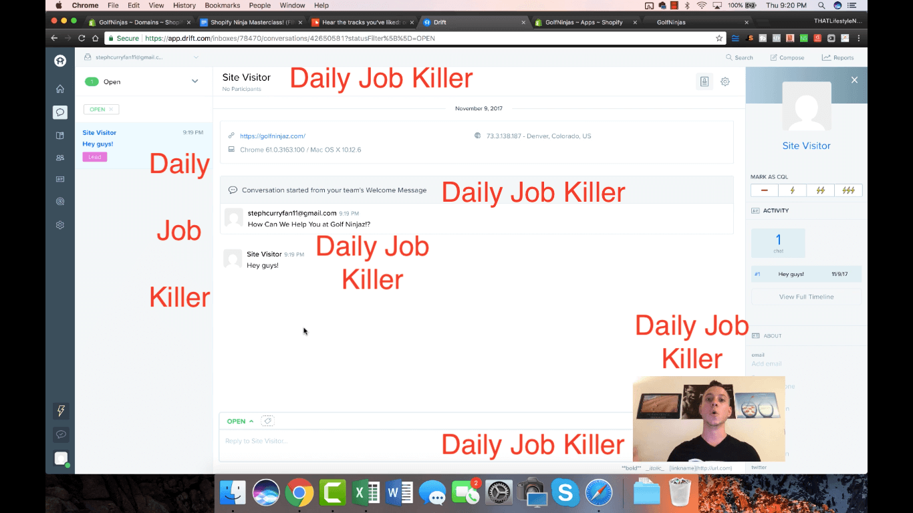Open Reports in Drift top bar
Viewport: 913px width, 513px height.
coord(838,57)
